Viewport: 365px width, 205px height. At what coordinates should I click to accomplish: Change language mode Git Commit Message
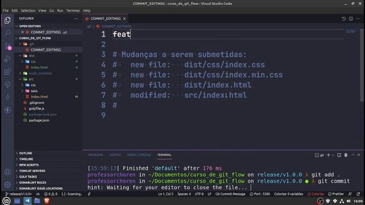[230, 194]
